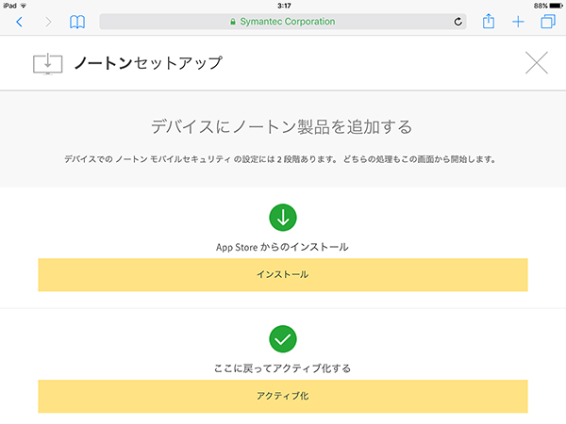Image resolution: width=566 pixels, height=424 pixels.
Task: Click the yellow インストール button
Action: 283,275
